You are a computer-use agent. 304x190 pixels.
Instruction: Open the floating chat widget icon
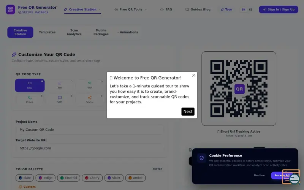point(291,177)
